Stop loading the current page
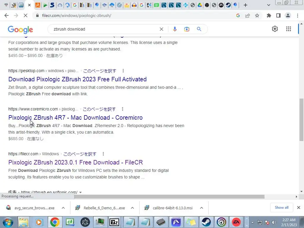304x228 pixels. pyautogui.click(x=26, y=15)
